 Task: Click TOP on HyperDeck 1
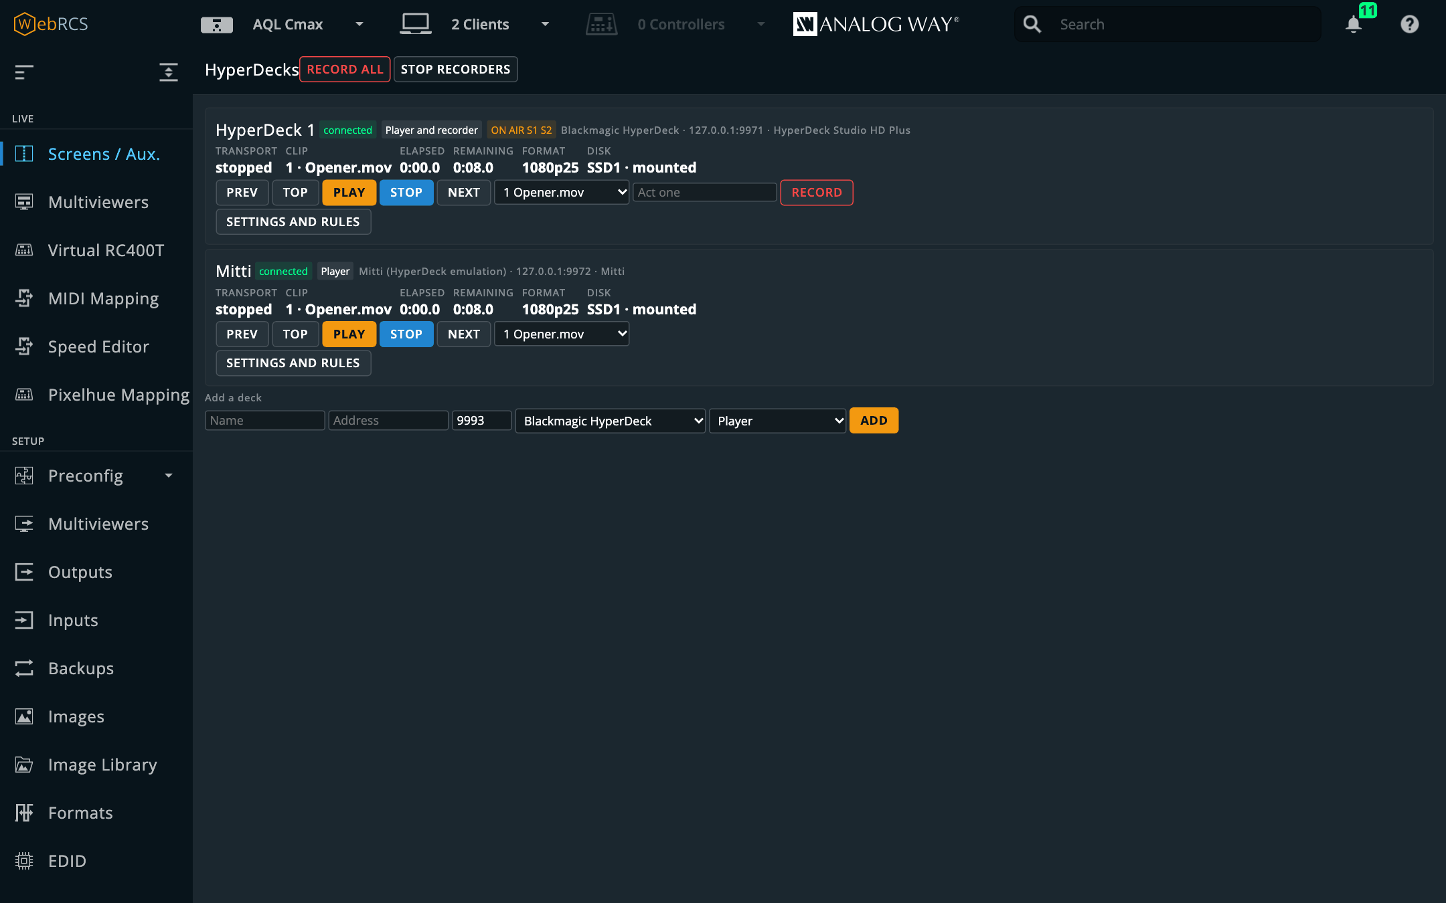point(295,193)
